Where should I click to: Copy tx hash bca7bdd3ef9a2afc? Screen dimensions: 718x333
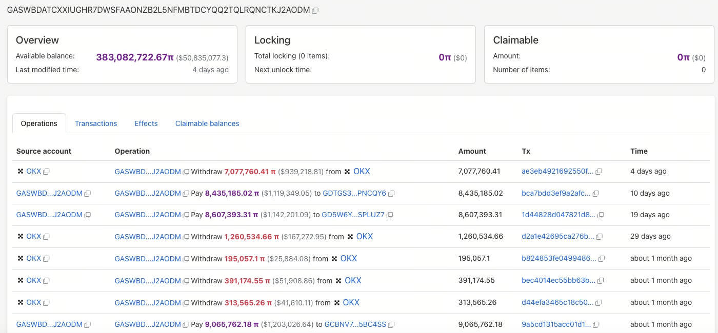pos(596,194)
